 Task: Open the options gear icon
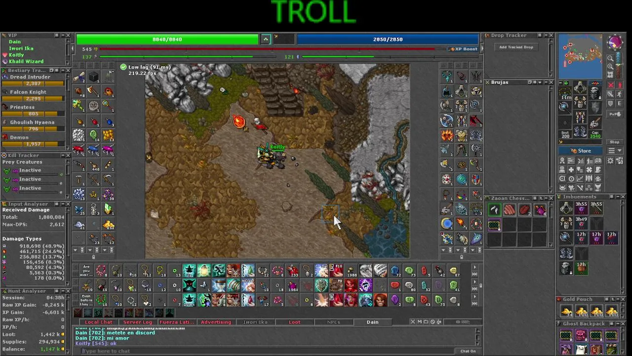pos(610,161)
